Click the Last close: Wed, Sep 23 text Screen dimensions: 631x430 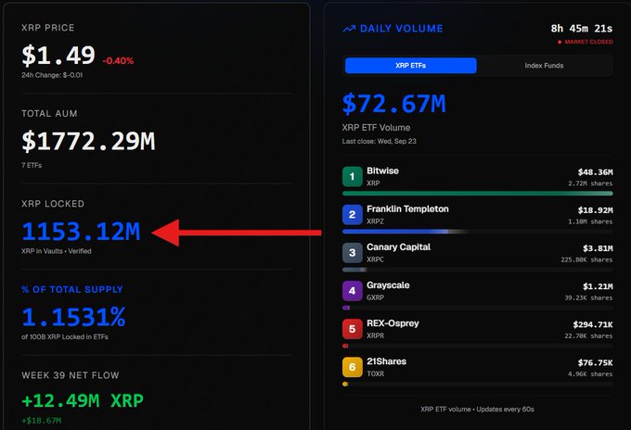(380, 142)
